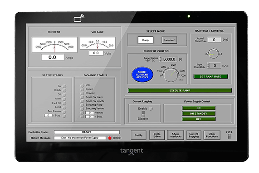Click the static Busy seconds field
This screenshot has width=259, height=173.
[48, 116]
